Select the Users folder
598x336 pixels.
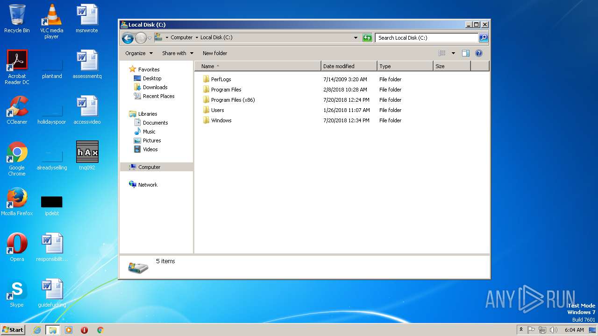coord(217,110)
